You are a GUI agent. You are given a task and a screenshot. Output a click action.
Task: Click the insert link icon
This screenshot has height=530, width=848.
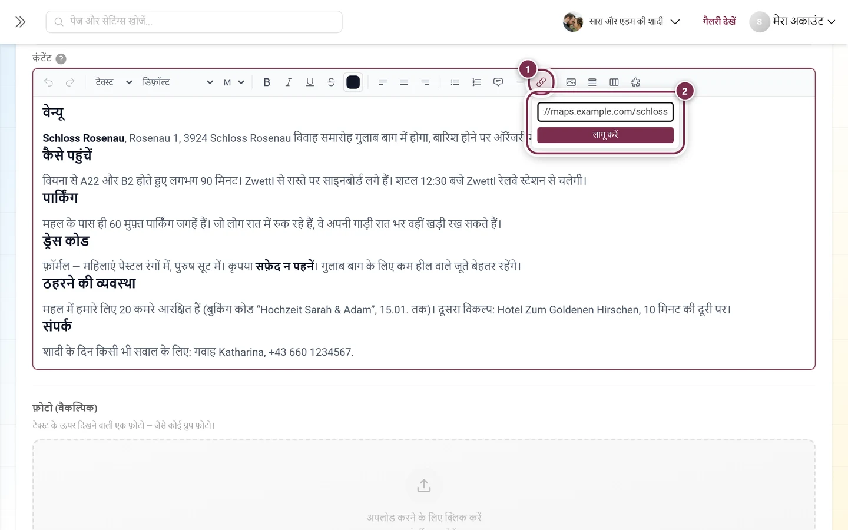tap(541, 82)
